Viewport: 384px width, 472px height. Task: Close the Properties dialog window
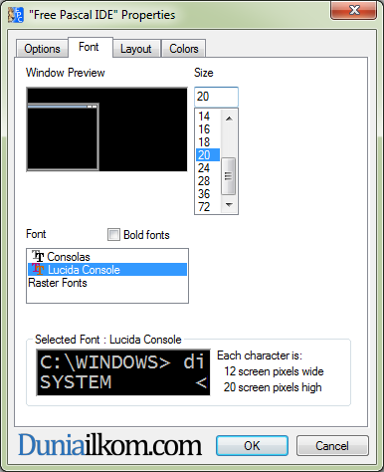[354, 10]
